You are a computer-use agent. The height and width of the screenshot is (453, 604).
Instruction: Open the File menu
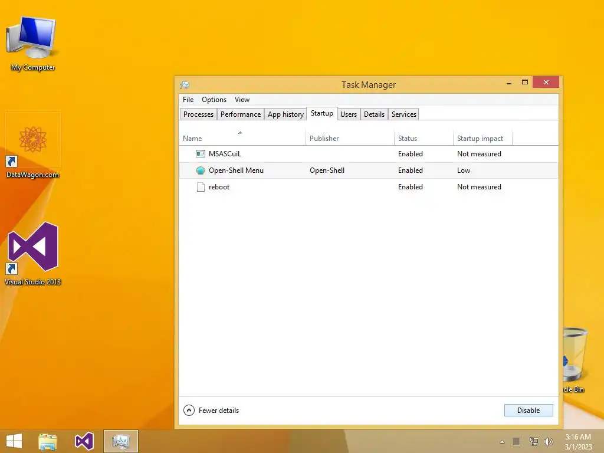click(188, 99)
